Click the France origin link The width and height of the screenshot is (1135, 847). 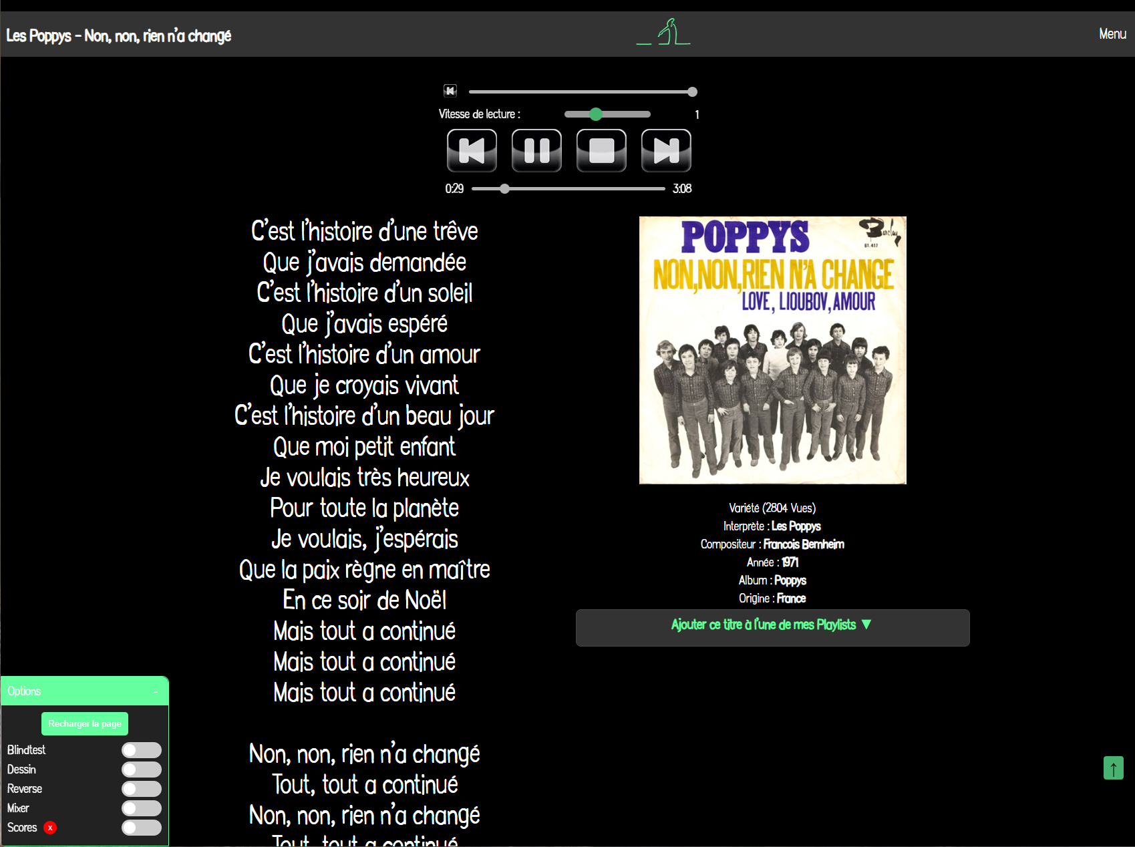(x=791, y=599)
